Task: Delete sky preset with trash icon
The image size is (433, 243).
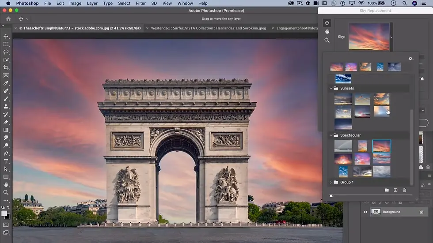Action: click(404, 190)
